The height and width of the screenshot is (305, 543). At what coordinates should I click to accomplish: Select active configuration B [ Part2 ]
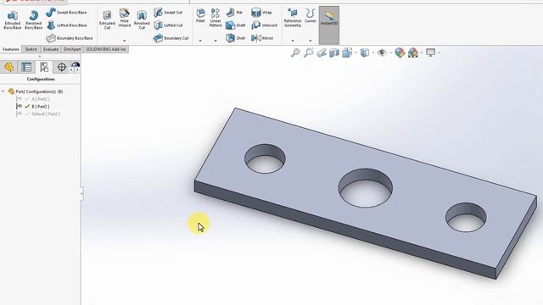pyautogui.click(x=33, y=107)
